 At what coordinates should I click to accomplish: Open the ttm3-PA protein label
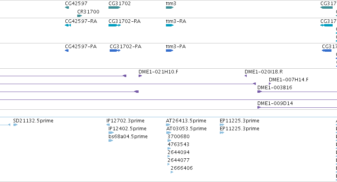click(175, 47)
